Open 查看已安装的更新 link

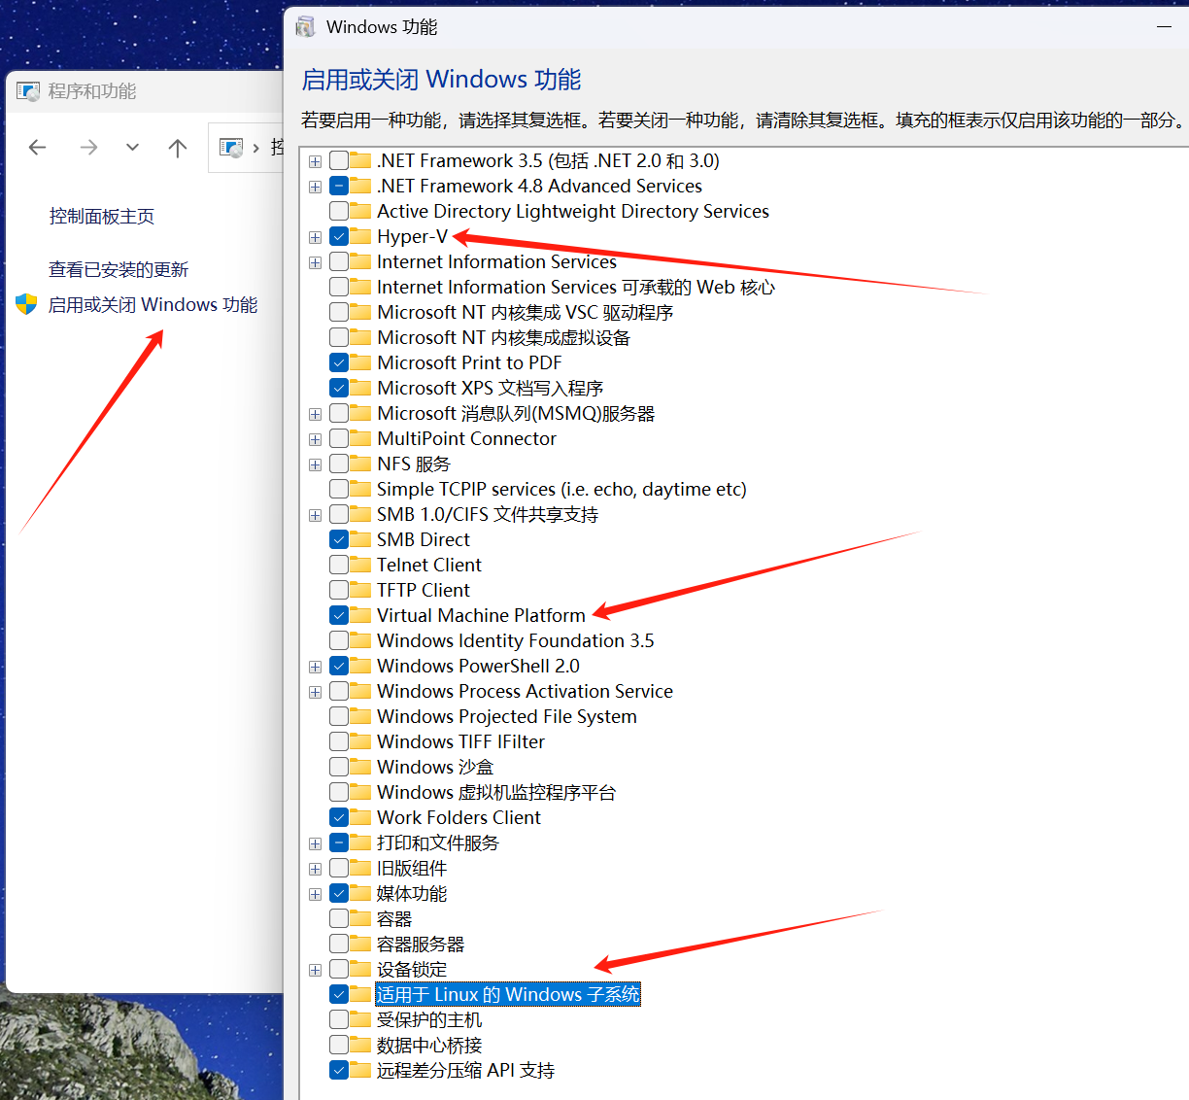point(119,269)
